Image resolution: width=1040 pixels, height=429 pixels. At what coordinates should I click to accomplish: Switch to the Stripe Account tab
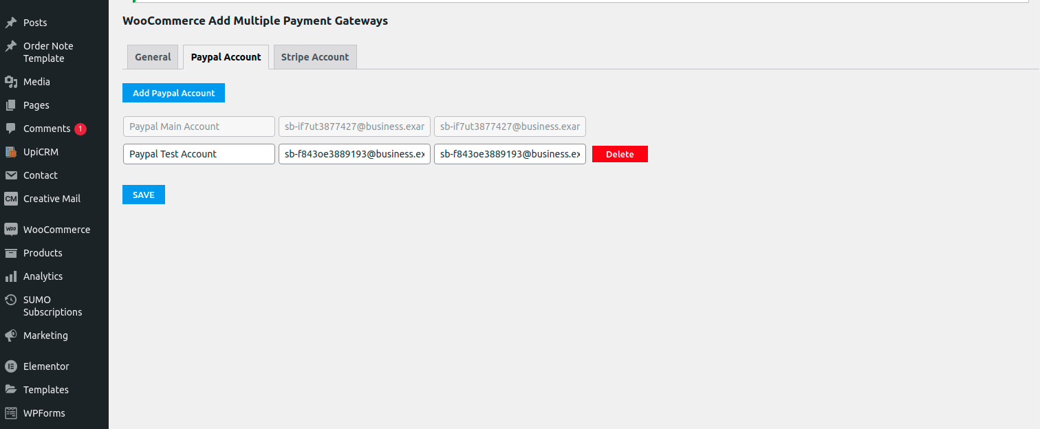(x=315, y=57)
